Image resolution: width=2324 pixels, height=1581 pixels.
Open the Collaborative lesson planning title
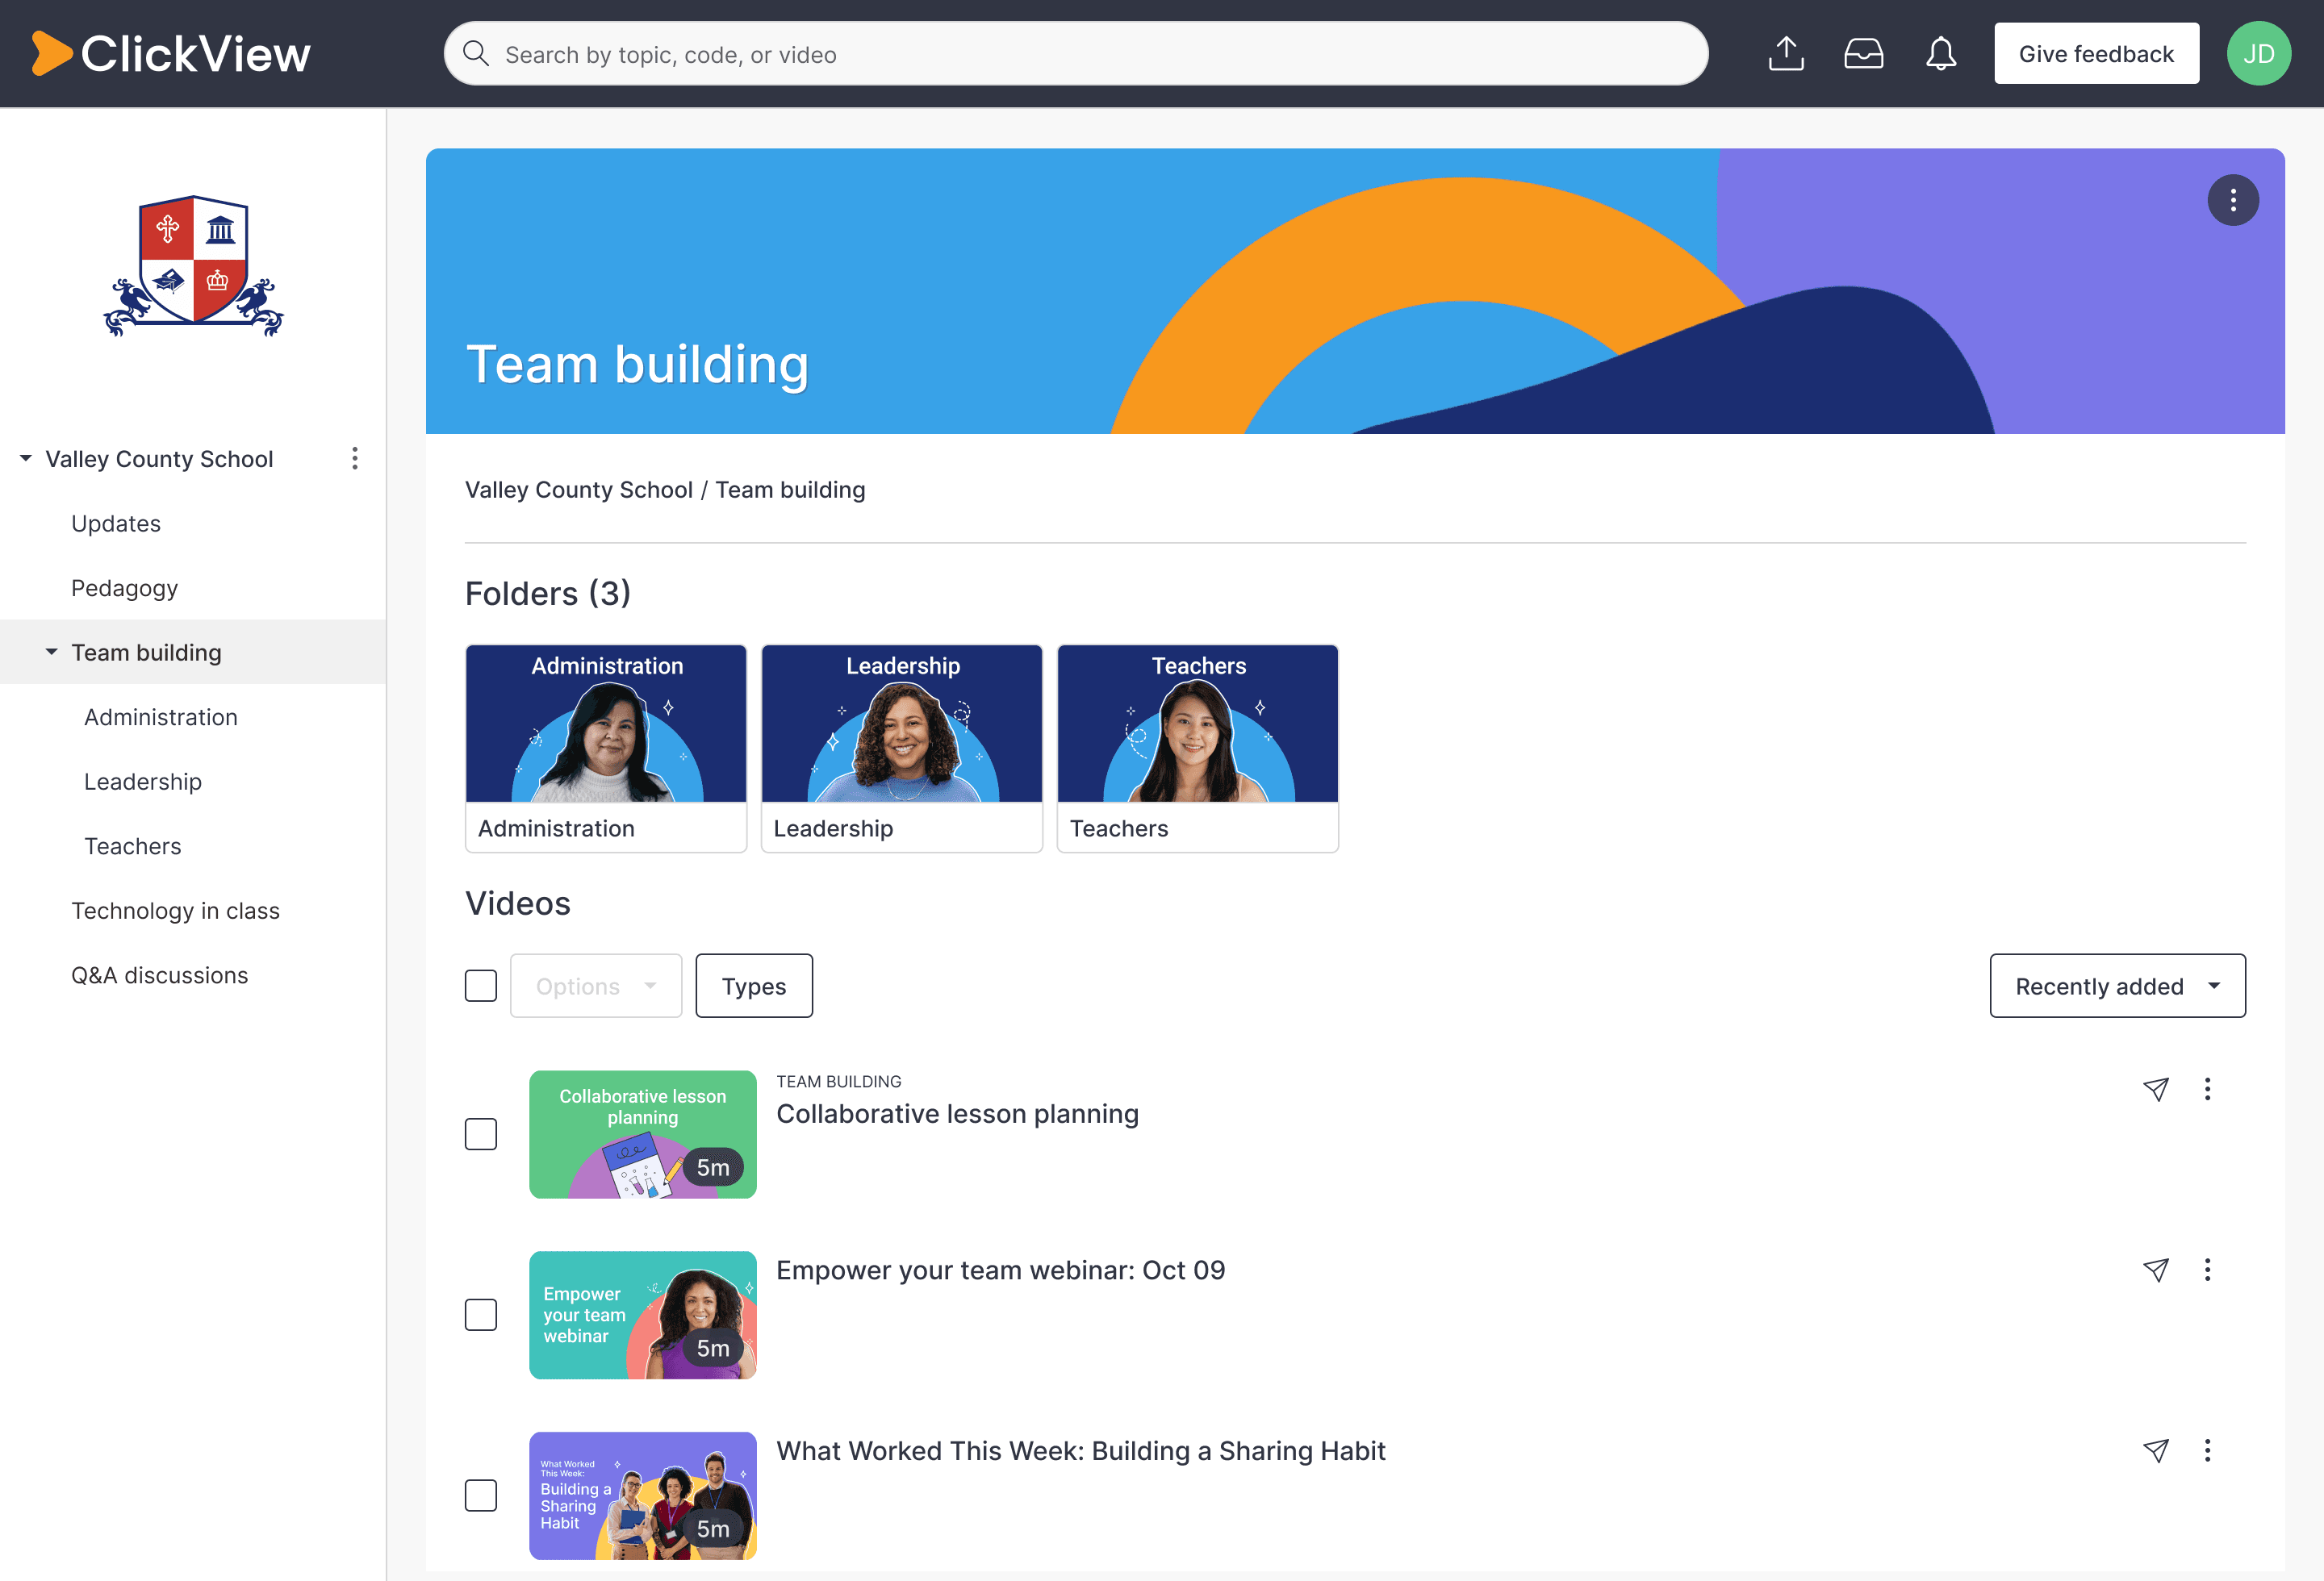coord(957,1114)
